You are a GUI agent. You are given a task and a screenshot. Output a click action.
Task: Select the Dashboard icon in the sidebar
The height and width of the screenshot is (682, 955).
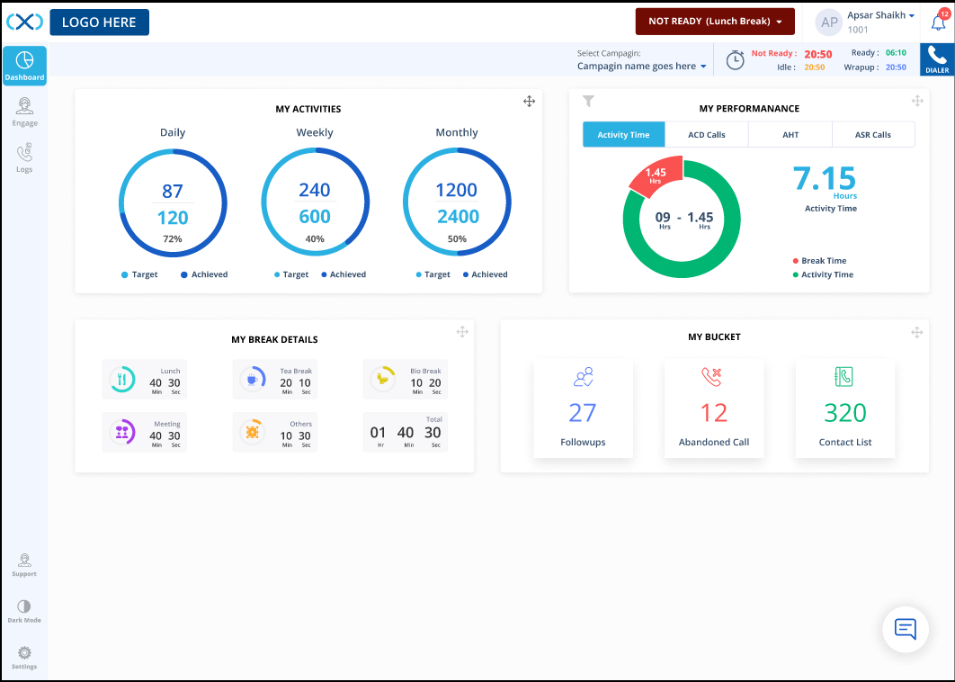[x=24, y=64]
